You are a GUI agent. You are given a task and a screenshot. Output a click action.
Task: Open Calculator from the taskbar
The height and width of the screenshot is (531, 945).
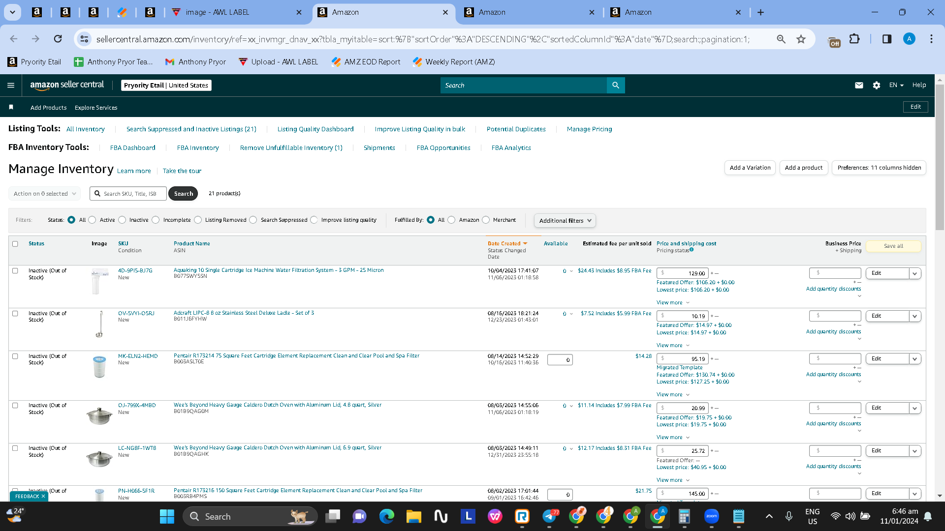click(x=684, y=516)
